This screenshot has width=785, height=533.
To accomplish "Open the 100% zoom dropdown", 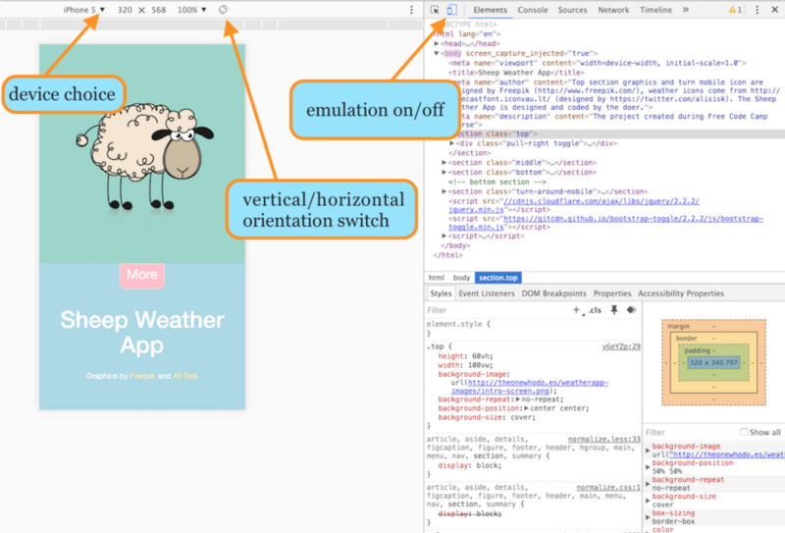I will [191, 10].
